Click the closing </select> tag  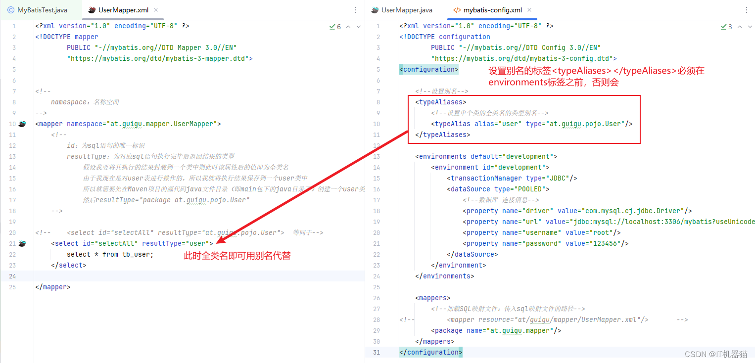tap(69, 265)
